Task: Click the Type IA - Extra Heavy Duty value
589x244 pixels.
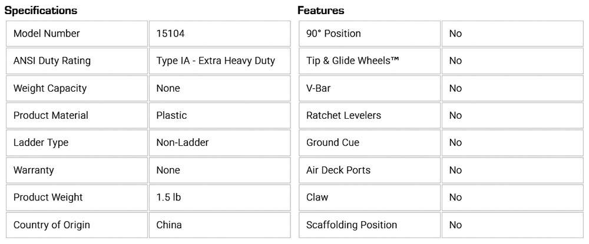Action: point(216,61)
